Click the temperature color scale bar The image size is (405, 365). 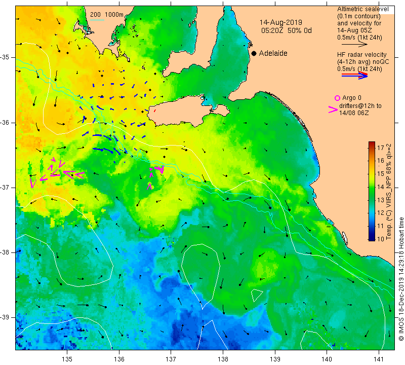(372, 191)
